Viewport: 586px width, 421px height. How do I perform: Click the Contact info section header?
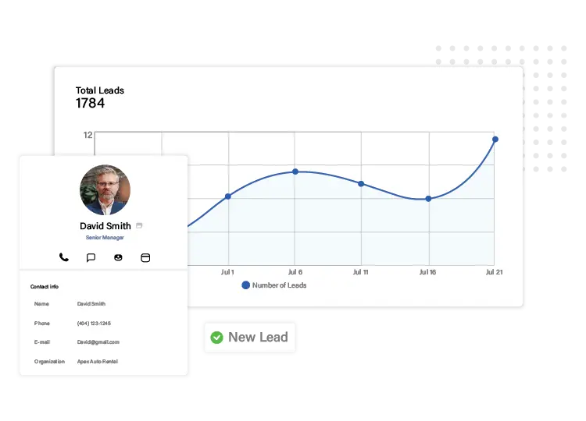45,287
